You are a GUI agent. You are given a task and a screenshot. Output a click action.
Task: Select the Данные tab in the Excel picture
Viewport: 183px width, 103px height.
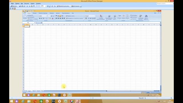coord(58,13)
